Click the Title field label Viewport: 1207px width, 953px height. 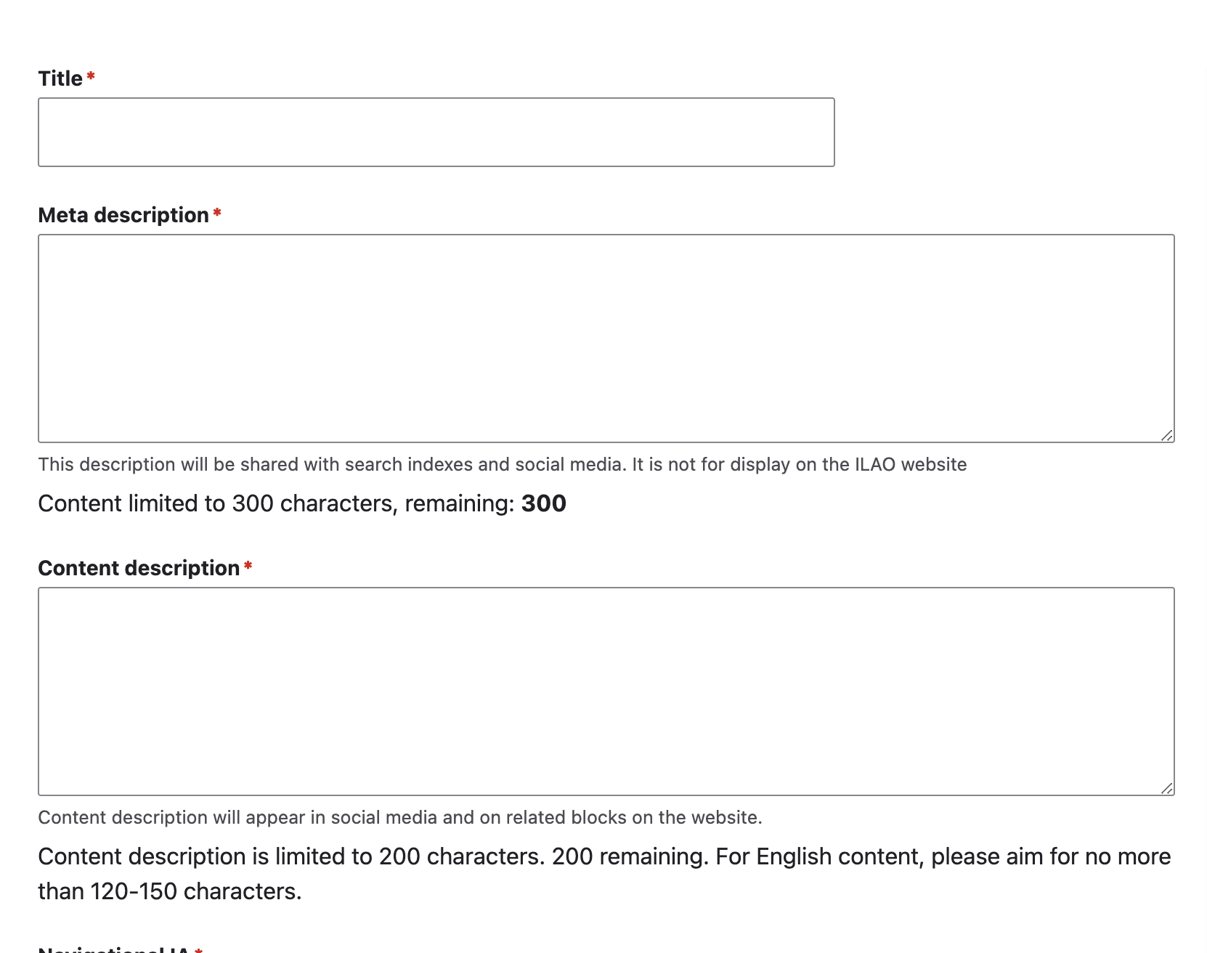click(60, 78)
